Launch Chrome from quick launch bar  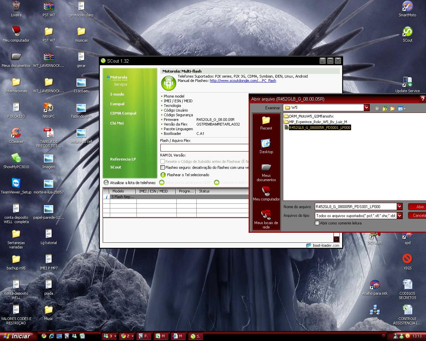pos(44,336)
